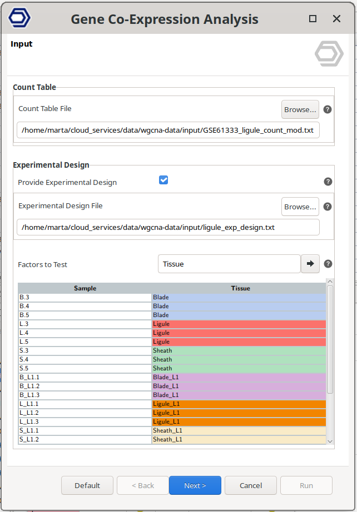Click help icon beside Count Table File

click(x=328, y=109)
